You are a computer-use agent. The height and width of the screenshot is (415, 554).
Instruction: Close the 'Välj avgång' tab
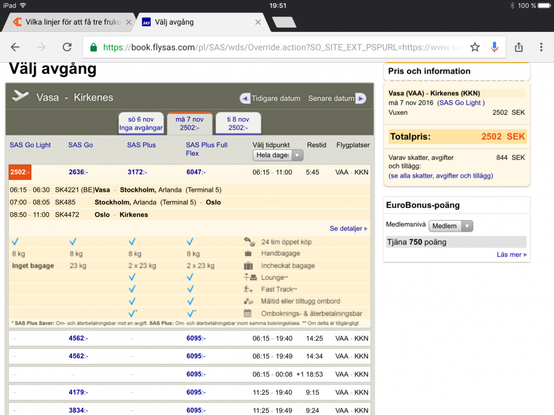click(258, 22)
